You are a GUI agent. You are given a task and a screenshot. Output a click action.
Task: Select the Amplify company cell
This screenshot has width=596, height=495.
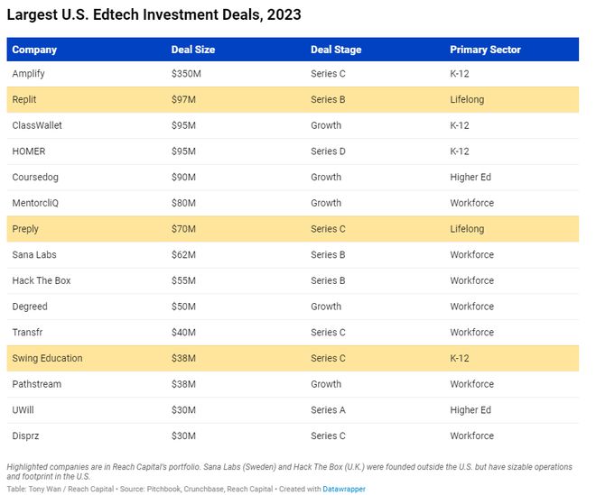[28, 74]
